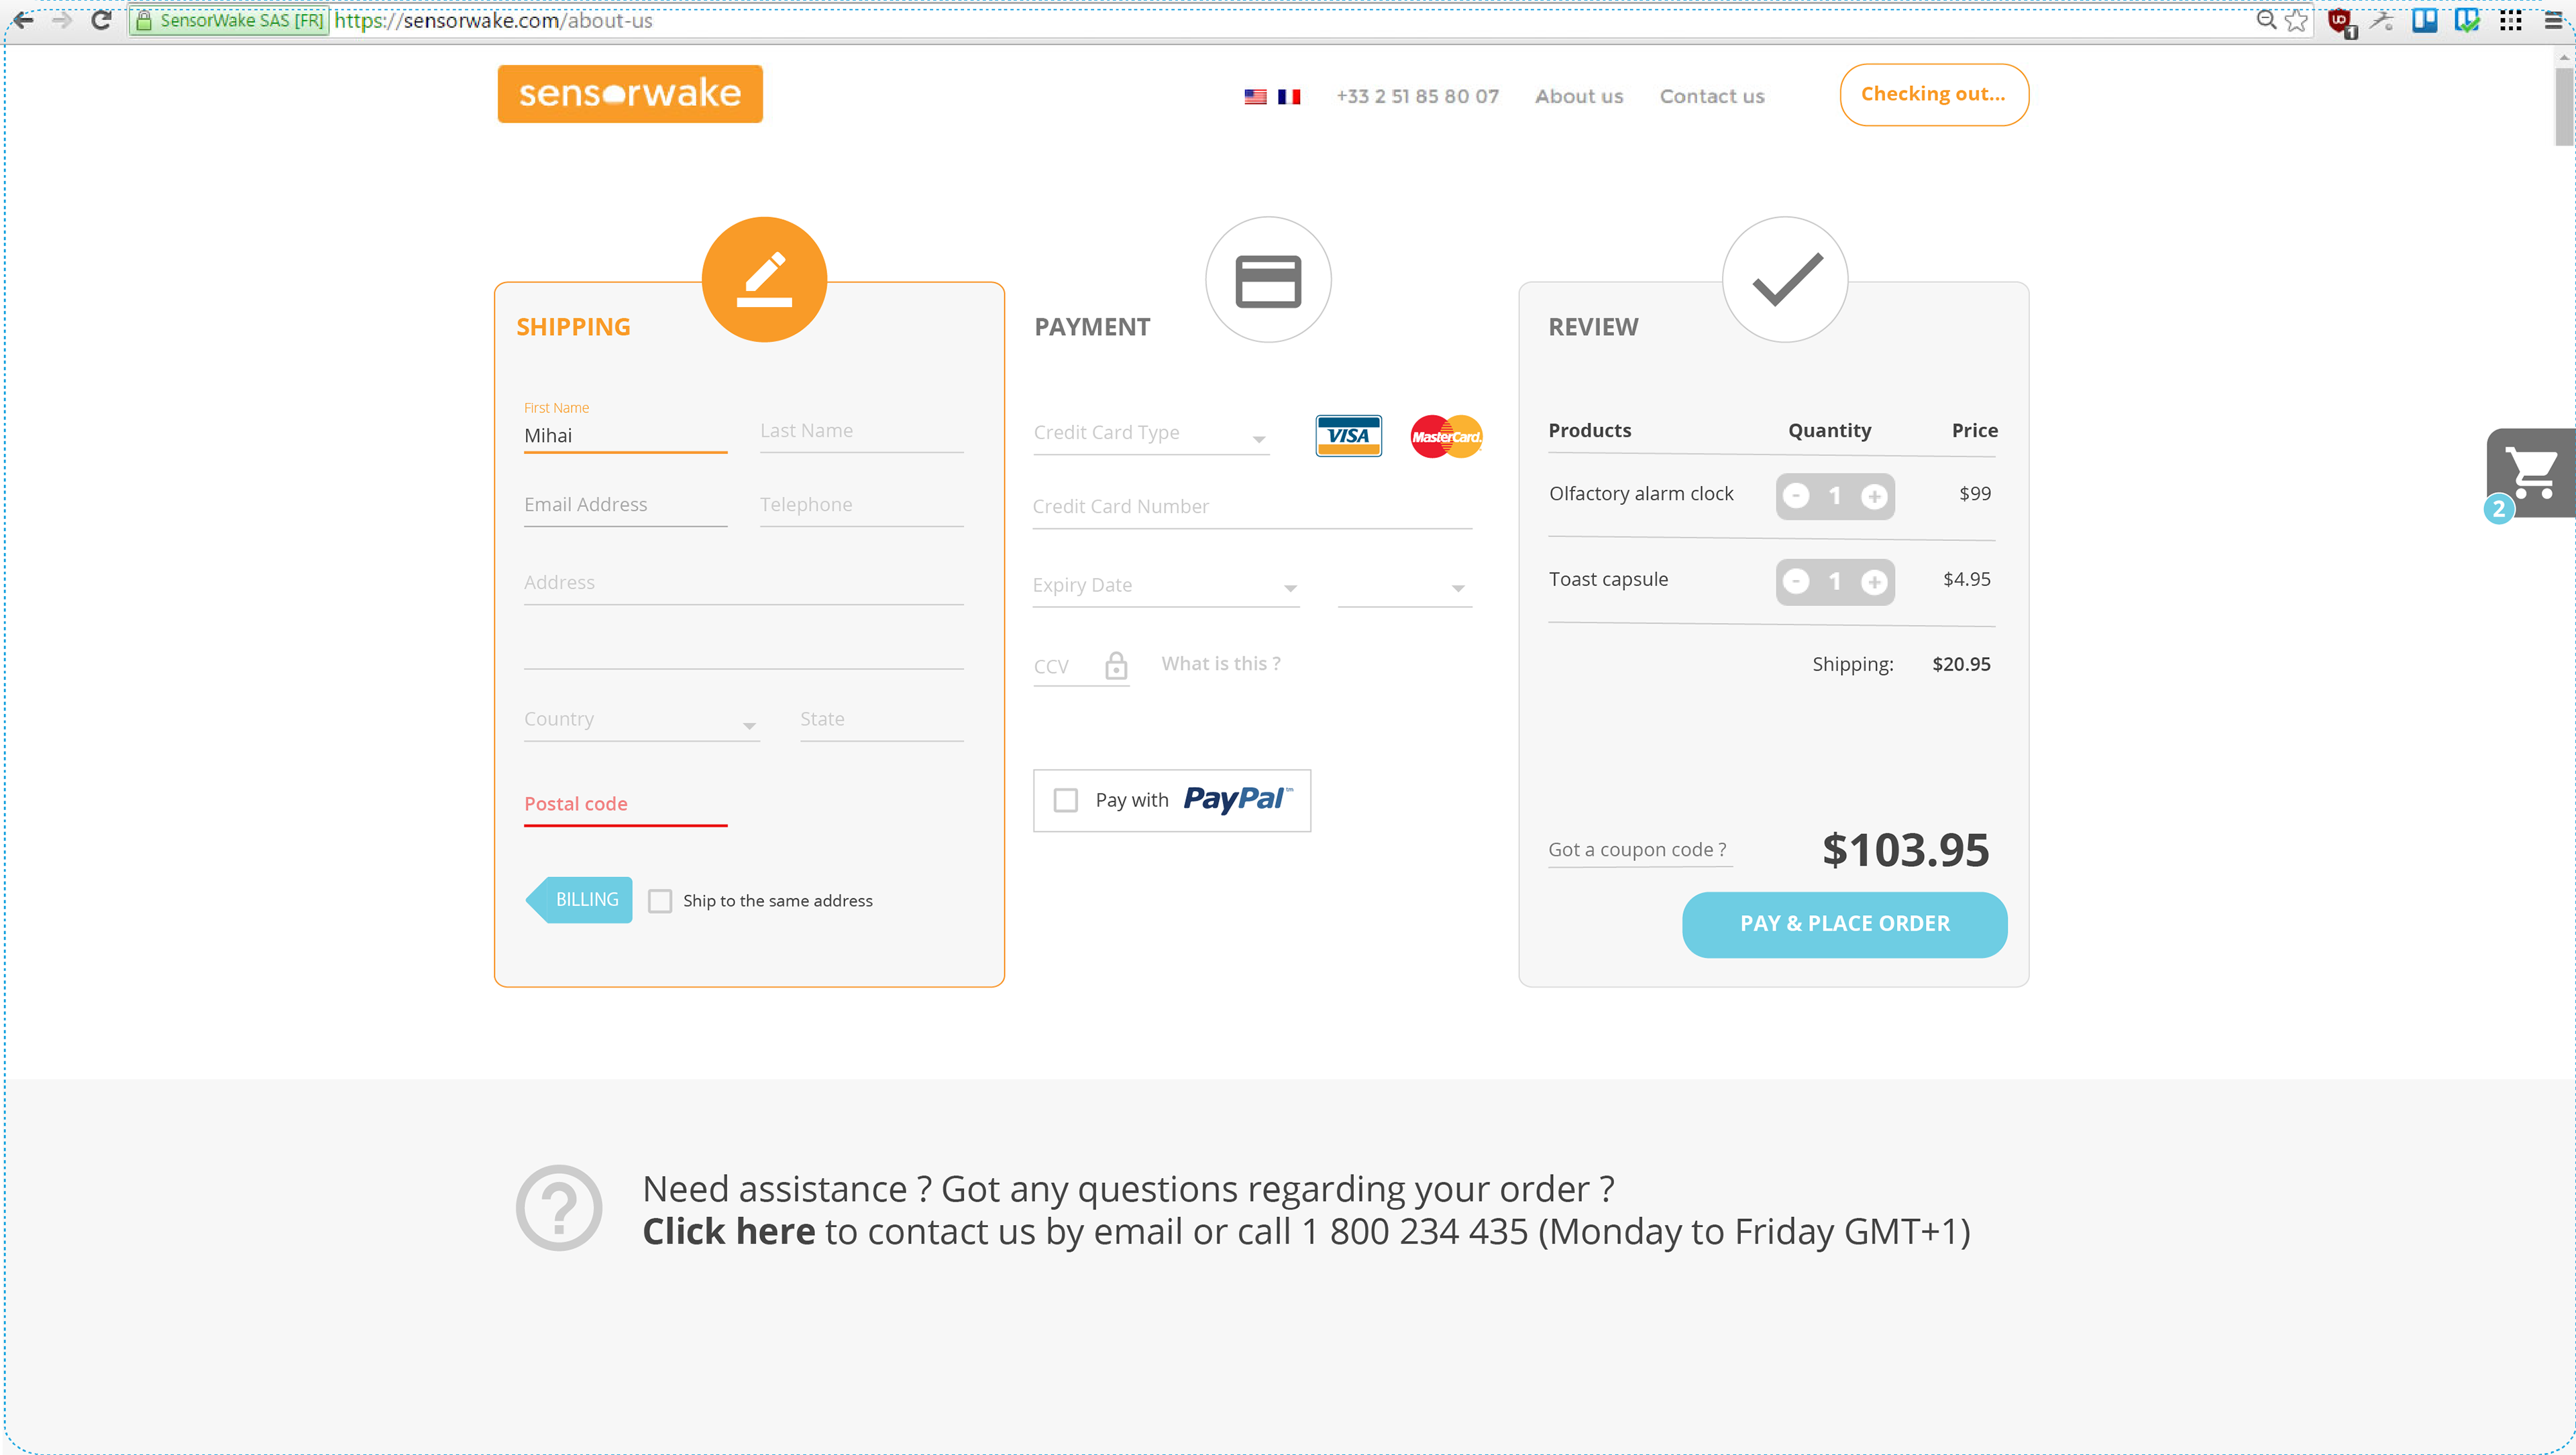Click the Review checkmark step icon
This screenshot has height=1455, width=2576.
click(1785, 280)
